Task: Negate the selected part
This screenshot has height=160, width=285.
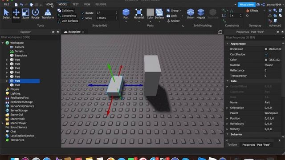Action: point(201,14)
